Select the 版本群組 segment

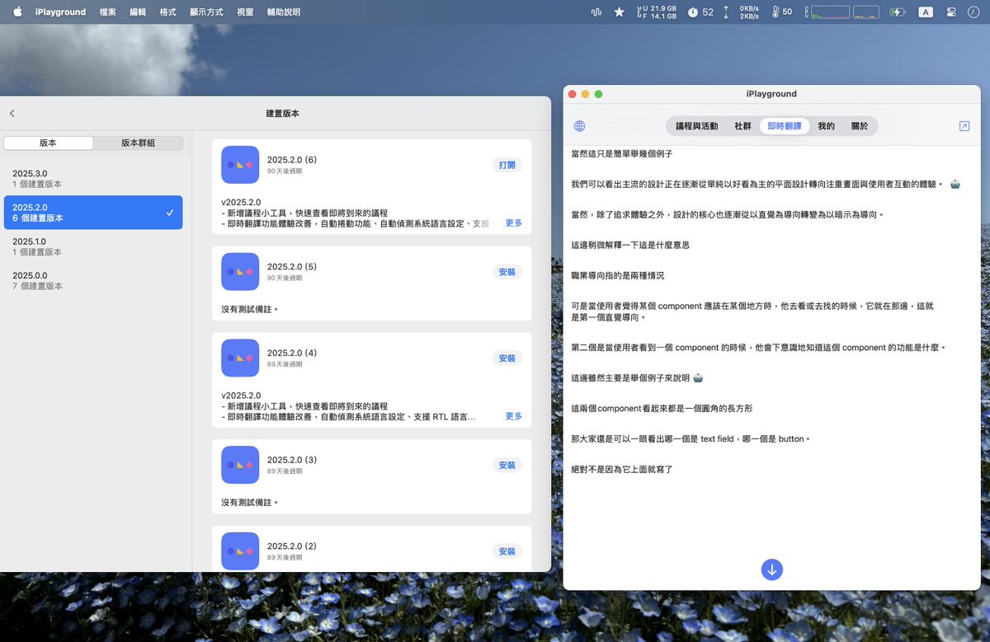click(138, 143)
